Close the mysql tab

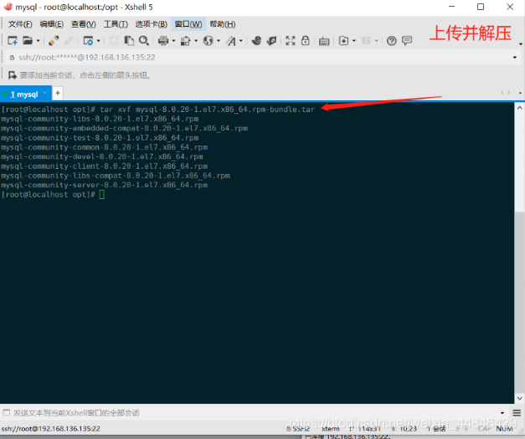coord(45,92)
